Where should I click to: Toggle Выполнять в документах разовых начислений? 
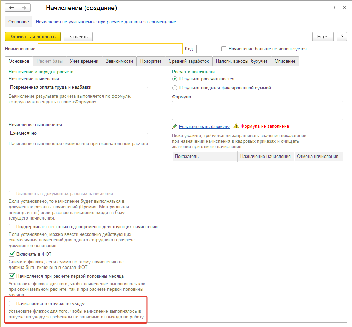12,194
